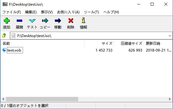This screenshot has width=173, height=109.
Task: Click the status text 0 / 1個のオブジェクトを選択
Action: point(25,106)
